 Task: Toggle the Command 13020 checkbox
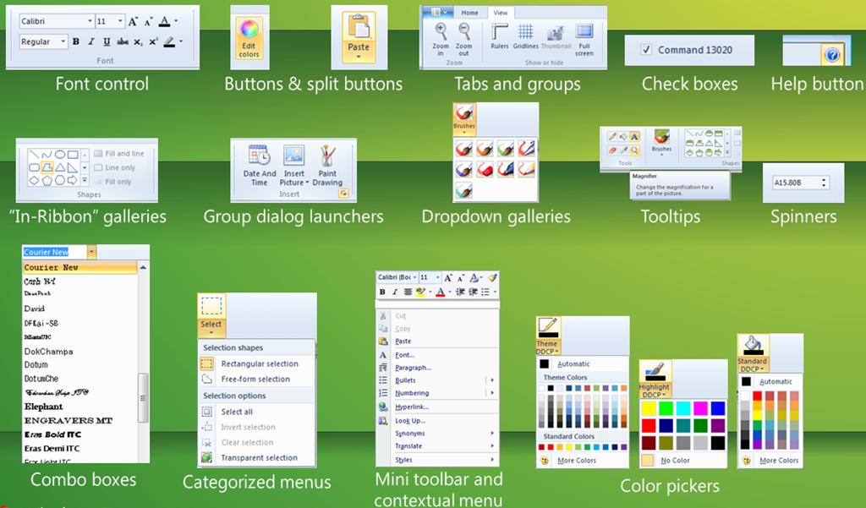point(647,50)
